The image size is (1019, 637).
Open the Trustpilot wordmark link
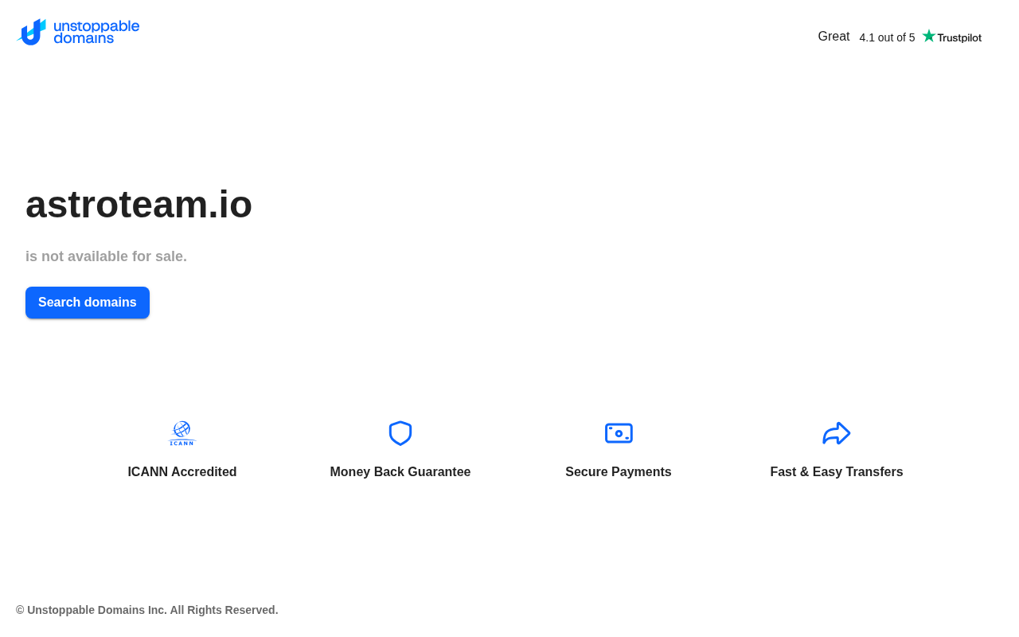(x=959, y=37)
